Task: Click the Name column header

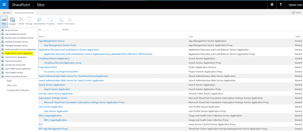Action: click(41, 36)
